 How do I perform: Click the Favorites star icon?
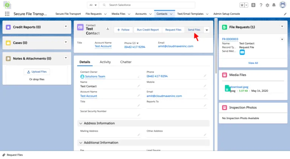tap(242, 5)
